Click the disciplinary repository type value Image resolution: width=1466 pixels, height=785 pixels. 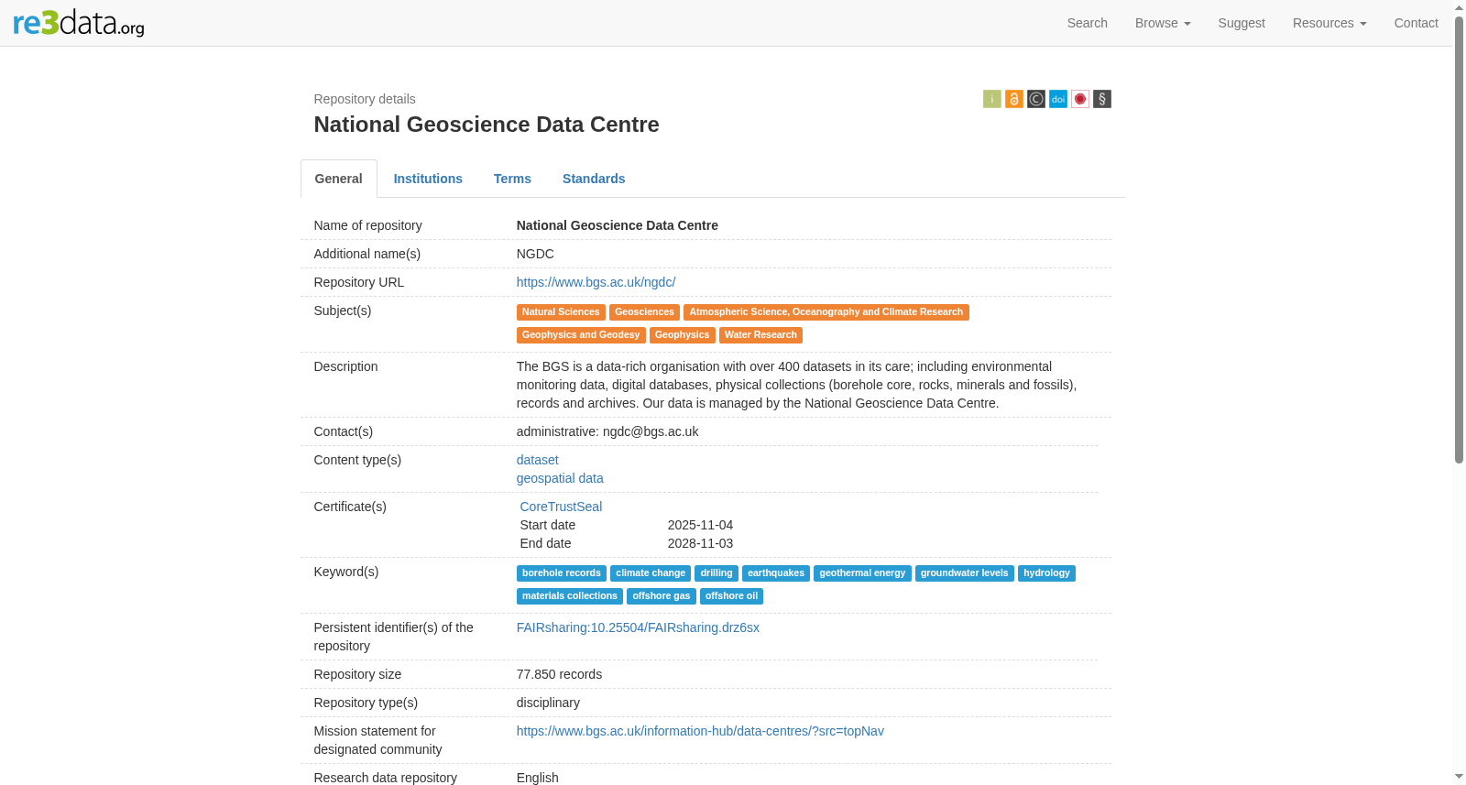point(548,703)
